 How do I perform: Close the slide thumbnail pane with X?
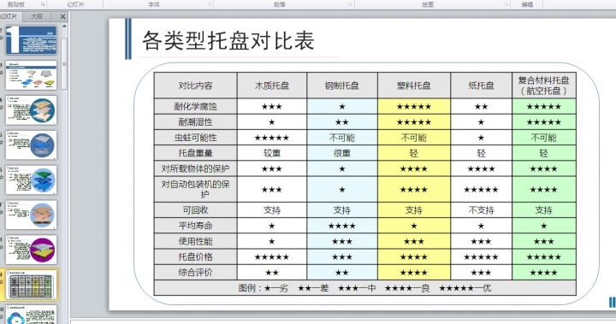click(x=62, y=16)
